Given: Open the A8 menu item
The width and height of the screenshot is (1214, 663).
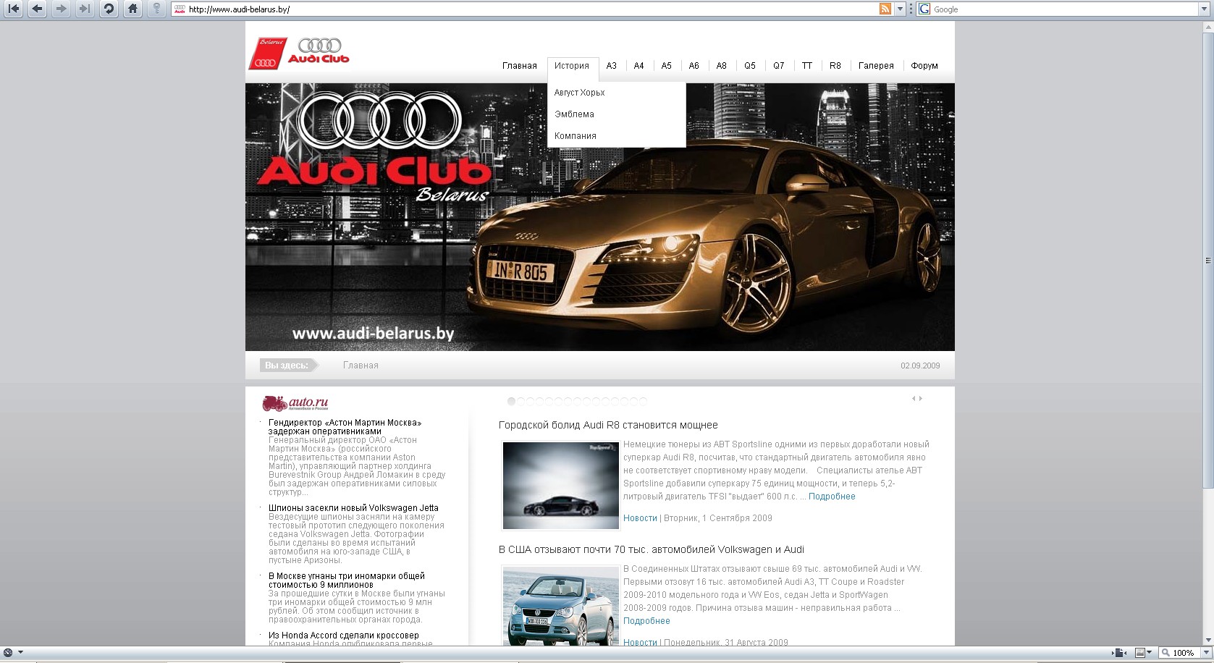Looking at the screenshot, I should point(722,66).
